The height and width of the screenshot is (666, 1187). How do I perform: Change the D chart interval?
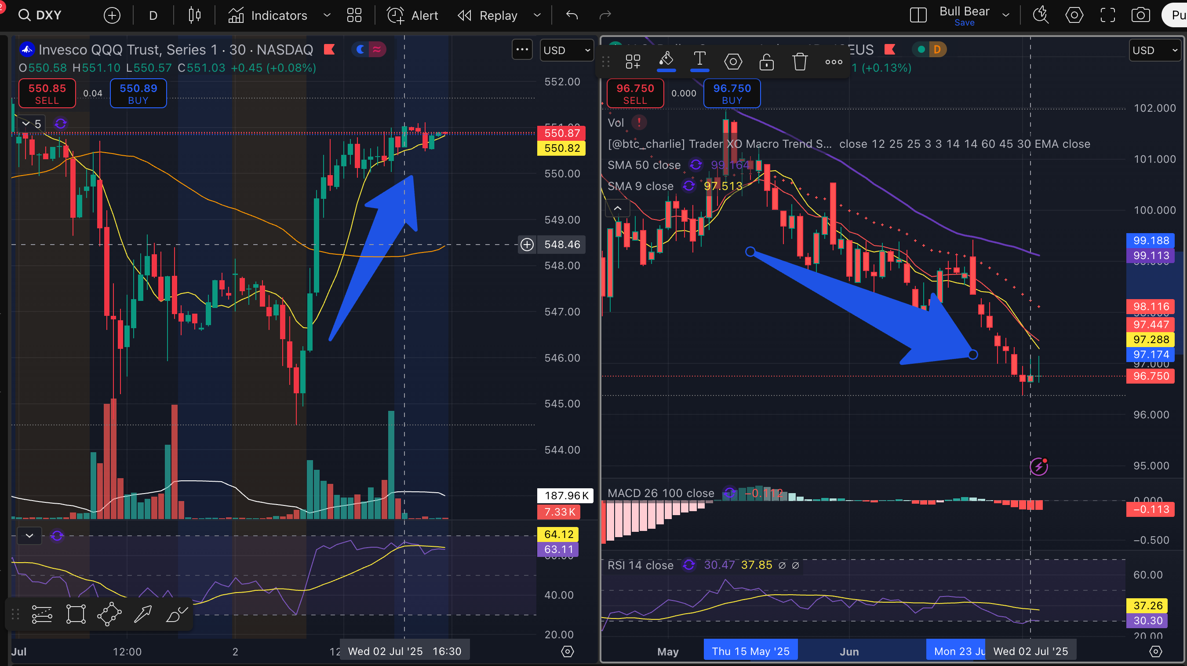(153, 15)
